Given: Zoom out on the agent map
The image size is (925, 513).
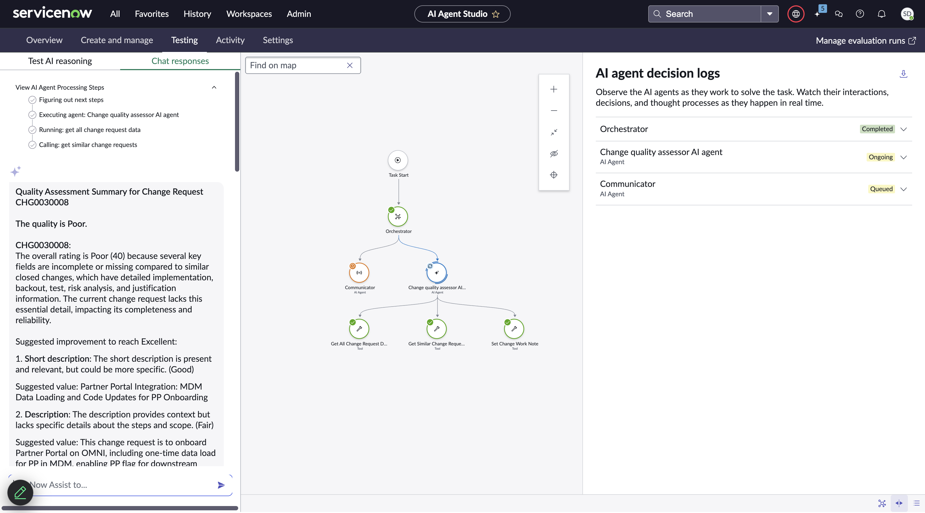Looking at the screenshot, I should tap(554, 111).
